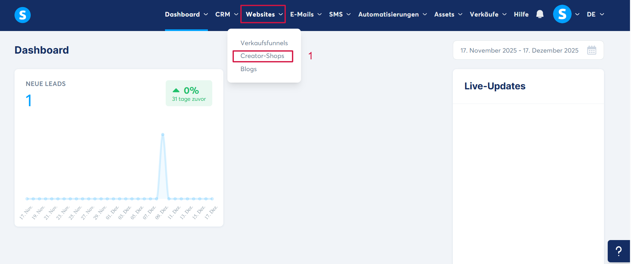The image size is (631, 264).
Task: Click the 0% change badge
Action: [x=189, y=93]
